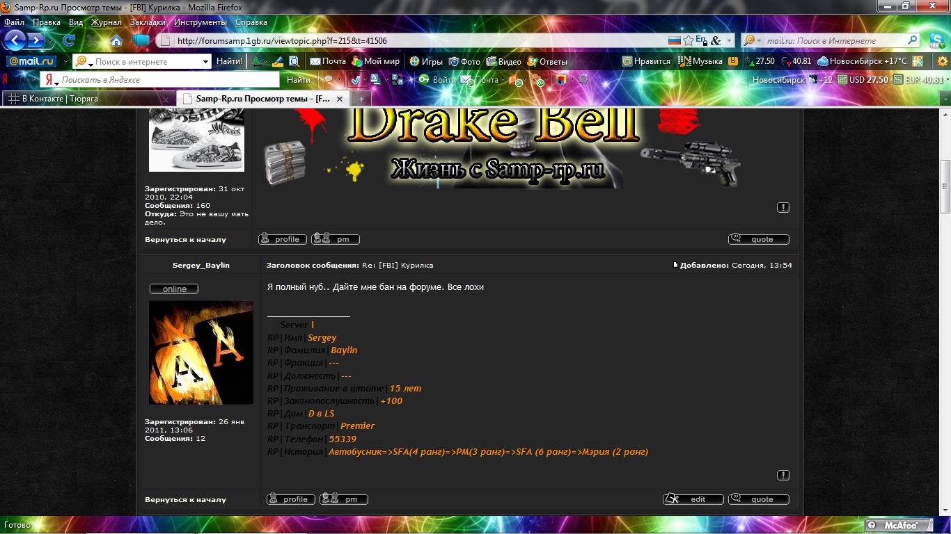Click the euro rate 40.81 on Mail.ru toolbar

[x=796, y=61]
